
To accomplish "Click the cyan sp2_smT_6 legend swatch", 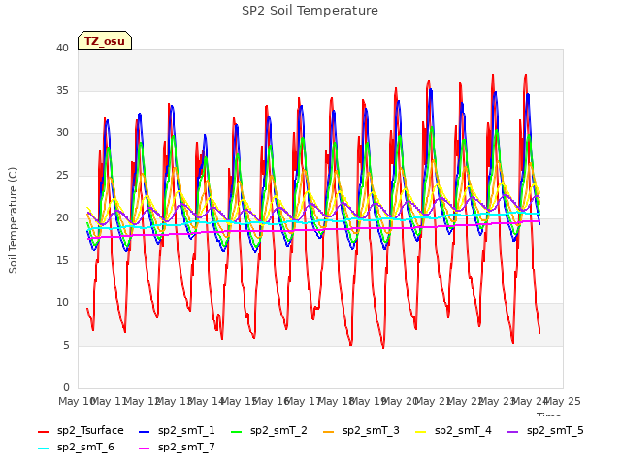I will (43, 449).
